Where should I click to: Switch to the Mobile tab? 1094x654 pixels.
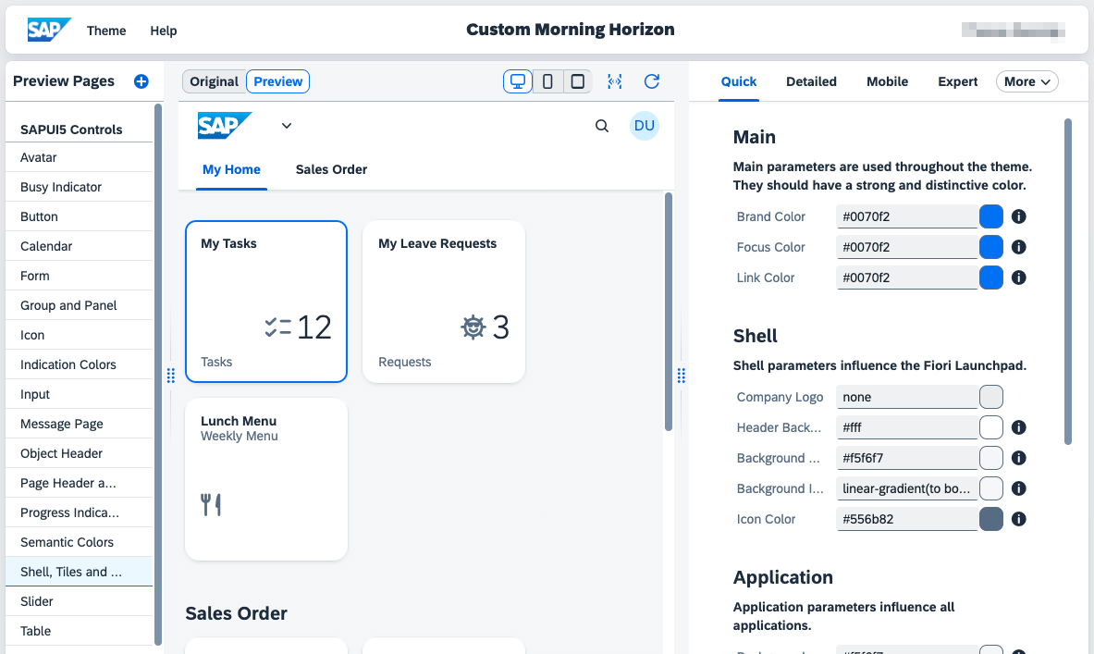pyautogui.click(x=887, y=81)
